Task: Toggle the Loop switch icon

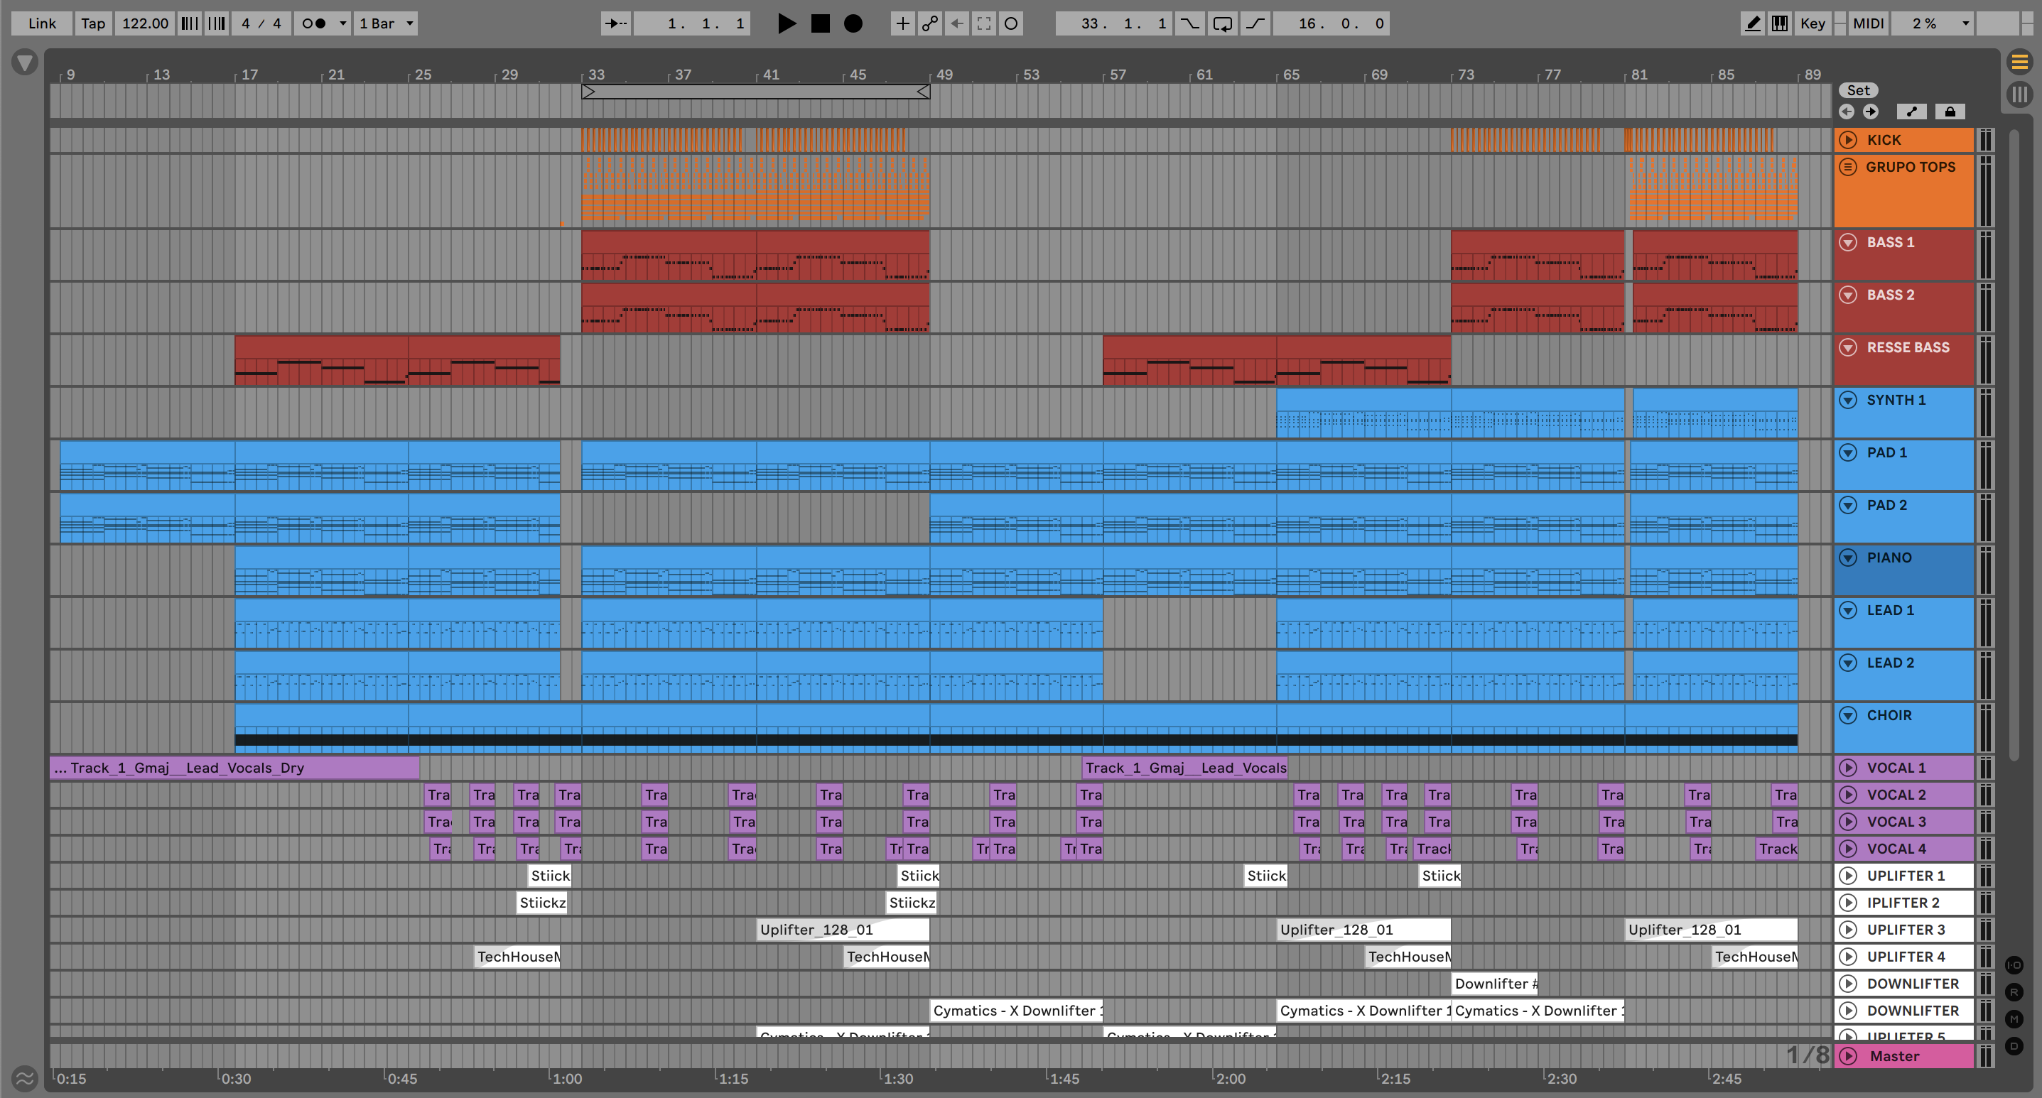Action: [1222, 23]
